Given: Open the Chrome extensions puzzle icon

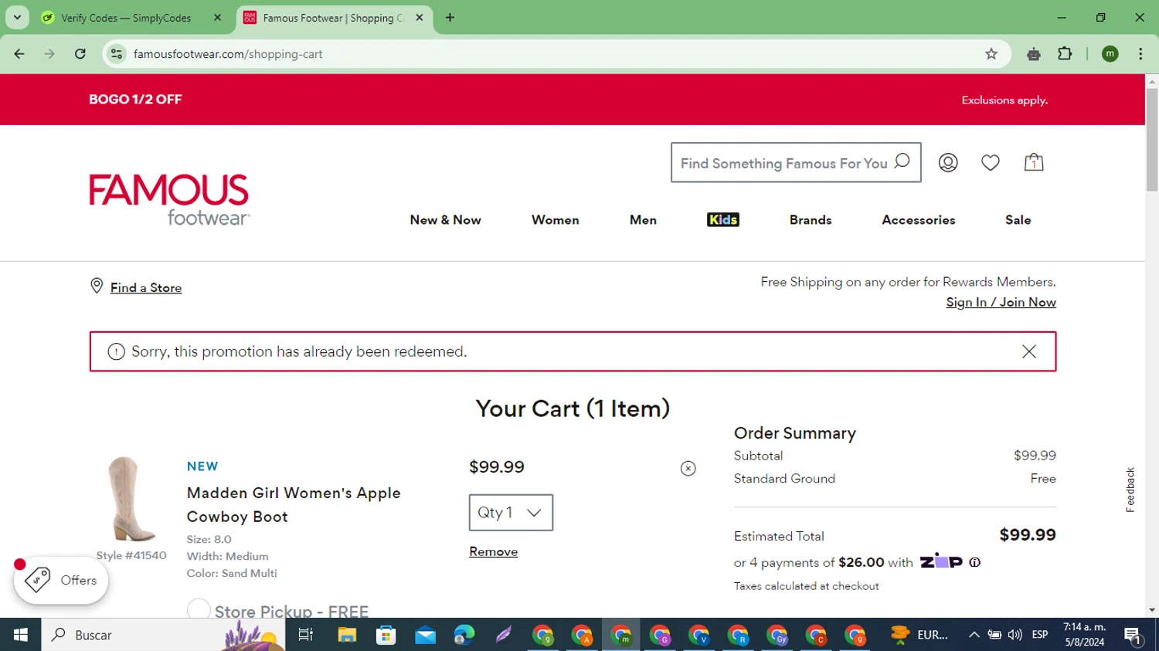Looking at the screenshot, I should 1065,54.
